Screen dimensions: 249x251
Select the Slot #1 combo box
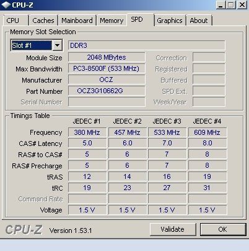37,45
